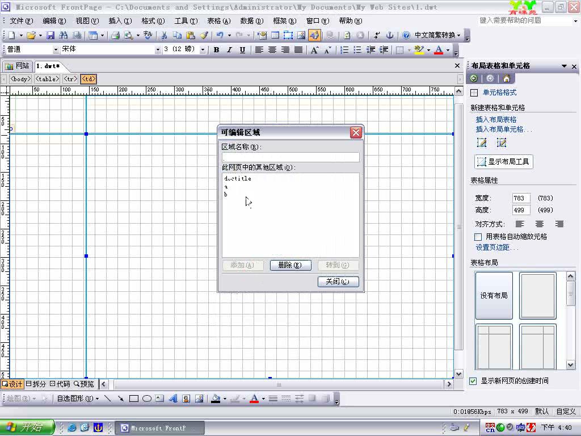This screenshot has width=581, height=436.
Task: Click the Increase font size icon
Action: click(314, 50)
